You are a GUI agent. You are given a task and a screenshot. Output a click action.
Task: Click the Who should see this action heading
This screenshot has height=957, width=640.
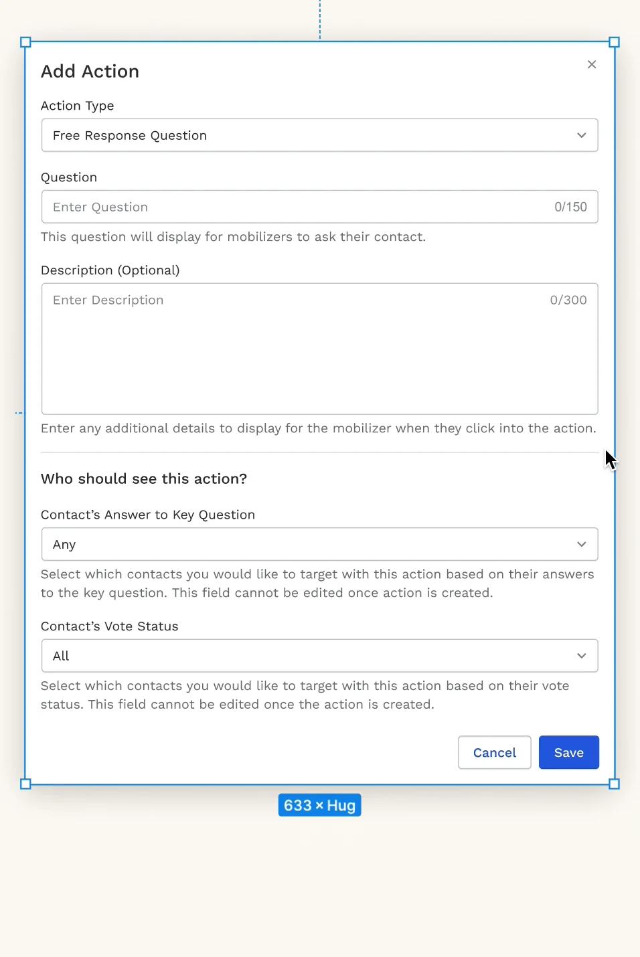(x=144, y=479)
